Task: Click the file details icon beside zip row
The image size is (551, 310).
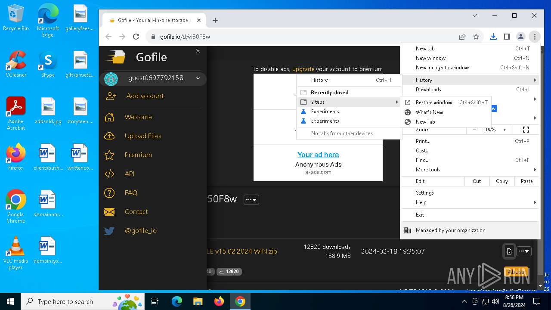Action: click(x=509, y=251)
